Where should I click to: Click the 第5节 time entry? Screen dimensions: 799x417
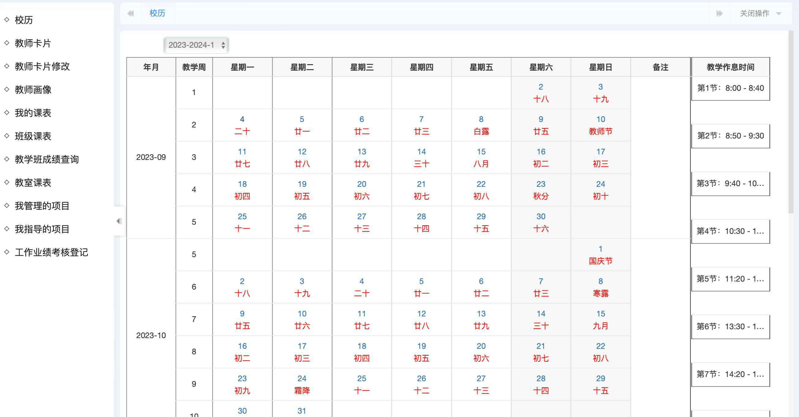click(730, 279)
